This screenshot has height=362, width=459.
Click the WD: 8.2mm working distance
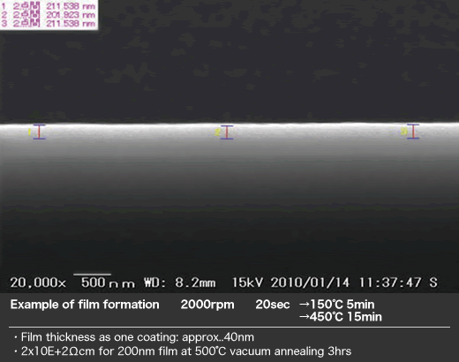point(179,283)
